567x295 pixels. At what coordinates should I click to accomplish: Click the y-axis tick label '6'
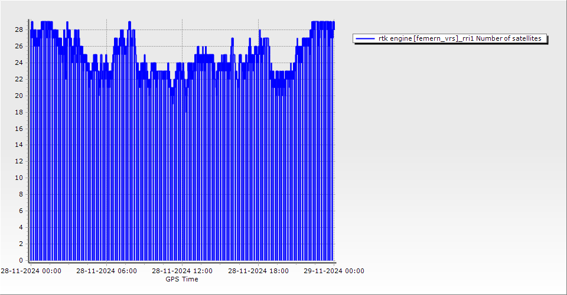(21, 211)
